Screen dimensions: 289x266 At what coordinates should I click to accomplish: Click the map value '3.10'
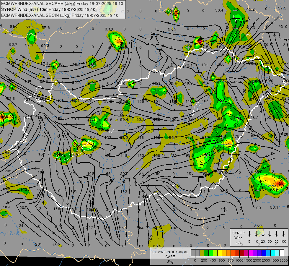point(109,29)
